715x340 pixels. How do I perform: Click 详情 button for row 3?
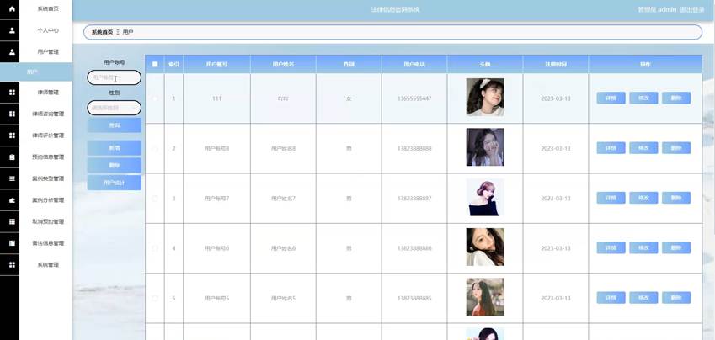pos(611,198)
